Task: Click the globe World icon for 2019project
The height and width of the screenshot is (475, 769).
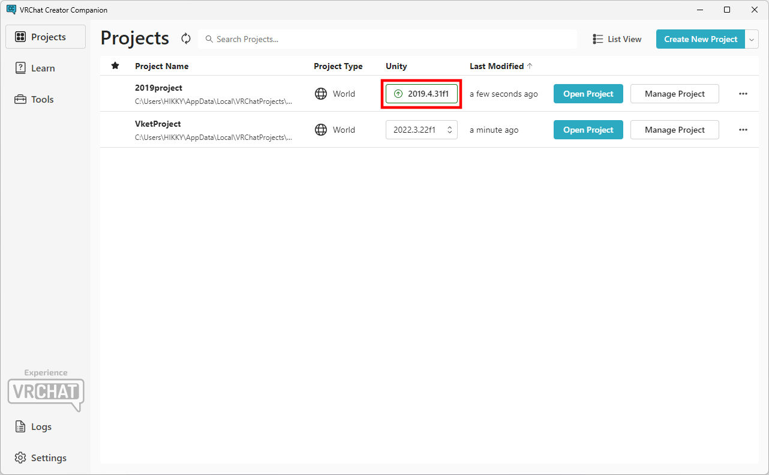Action: tap(321, 94)
